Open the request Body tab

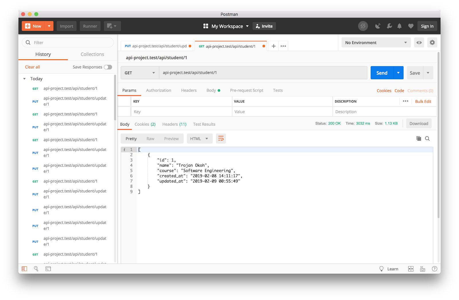213,90
